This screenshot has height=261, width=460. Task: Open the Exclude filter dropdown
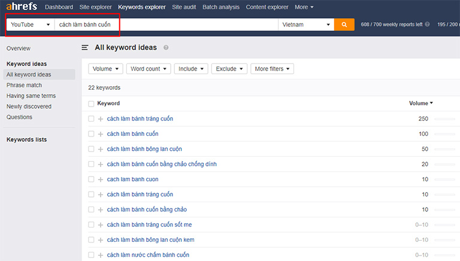pyautogui.click(x=229, y=69)
